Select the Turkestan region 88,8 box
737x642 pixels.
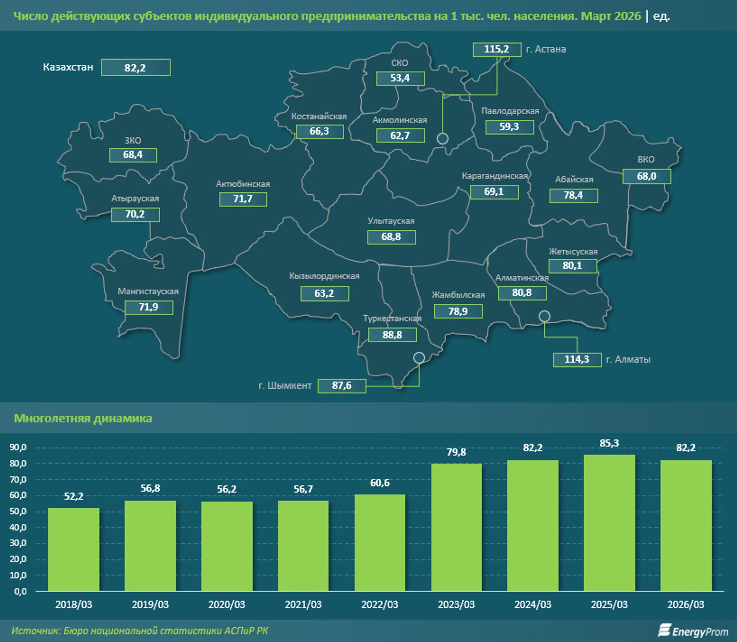coord(392,335)
